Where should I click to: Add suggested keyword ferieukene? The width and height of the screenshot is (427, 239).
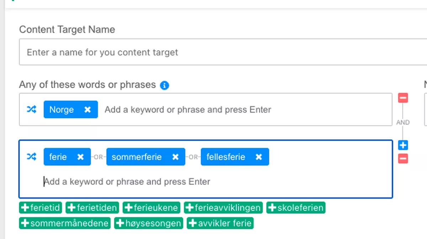pyautogui.click(x=152, y=208)
